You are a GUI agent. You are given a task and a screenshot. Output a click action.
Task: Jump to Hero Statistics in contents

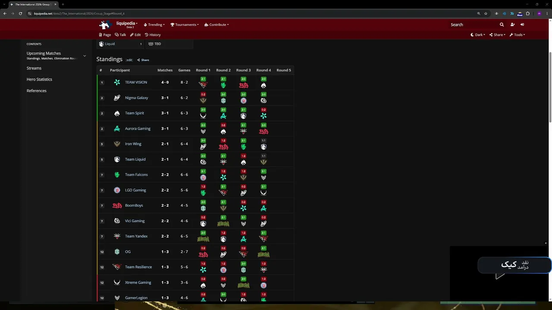click(x=39, y=79)
